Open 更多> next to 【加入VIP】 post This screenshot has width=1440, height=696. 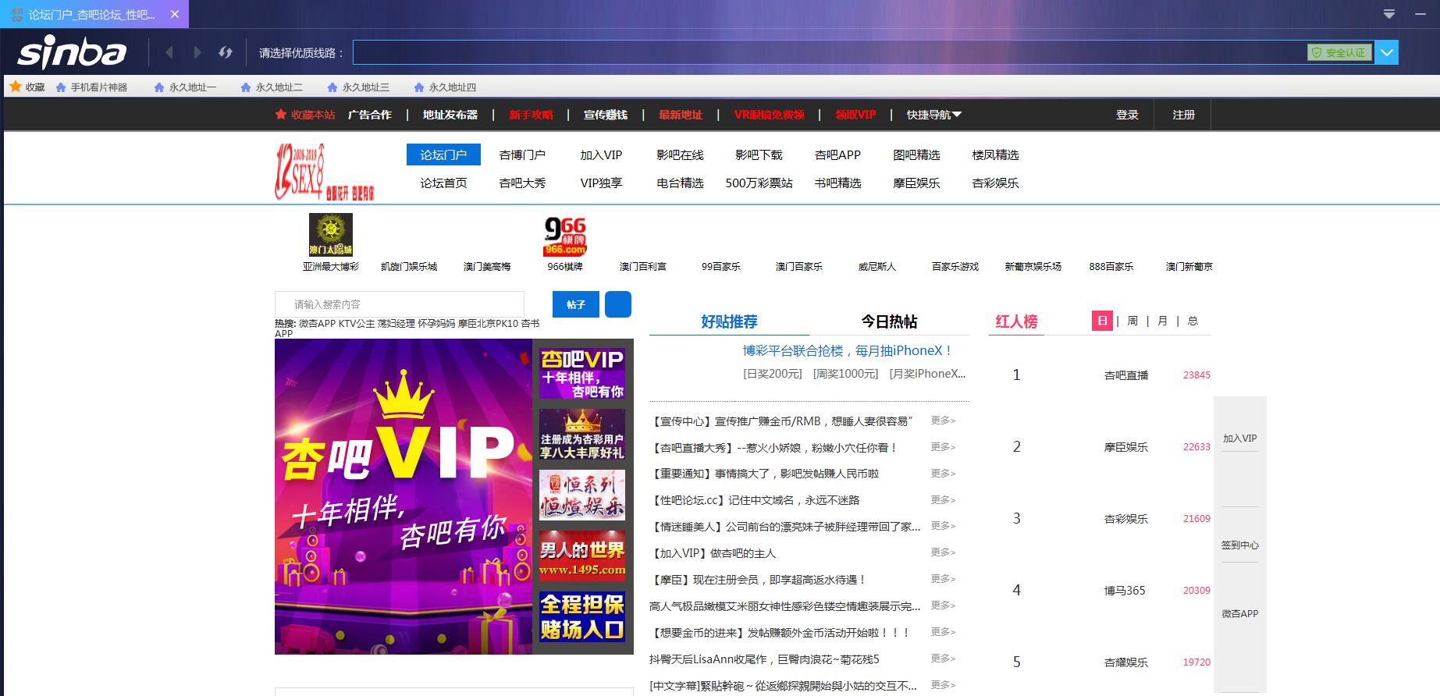[x=943, y=552]
